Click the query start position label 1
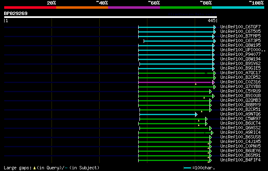This screenshot has width=268, height=171. coord(7,20)
